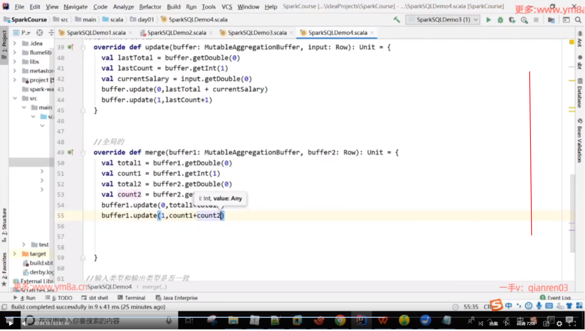Start debugging with the green bug icon
The height and width of the screenshot is (331, 585).
tap(500, 20)
